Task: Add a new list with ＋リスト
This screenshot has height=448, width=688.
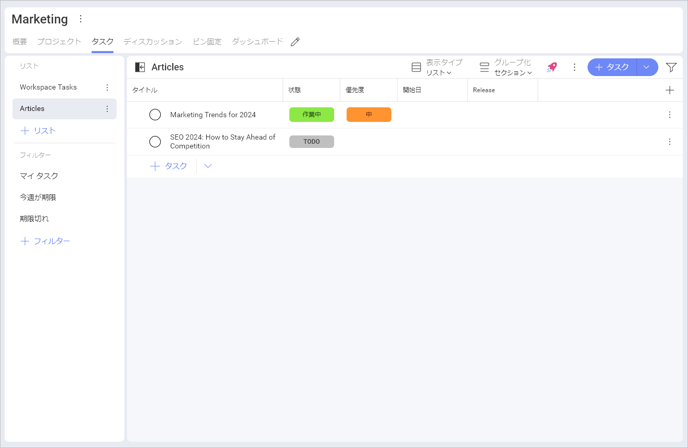Action: tap(38, 131)
